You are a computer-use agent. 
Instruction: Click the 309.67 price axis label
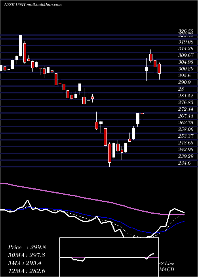tap(186, 55)
